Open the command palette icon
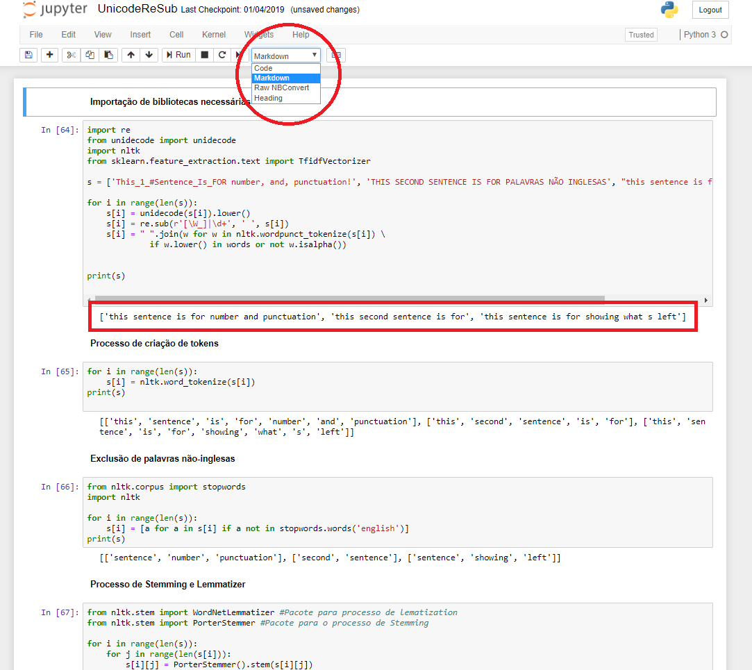 coord(336,55)
